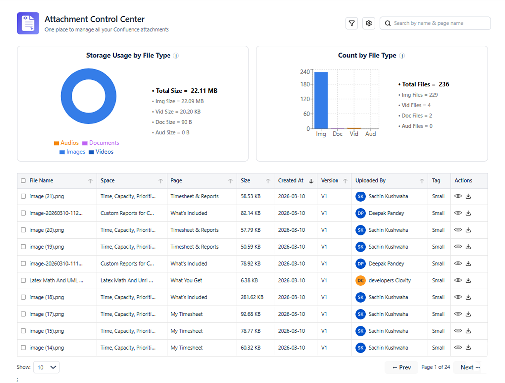Sort by Created At column arrow
Screen dimensions: 505x383
[311, 181]
